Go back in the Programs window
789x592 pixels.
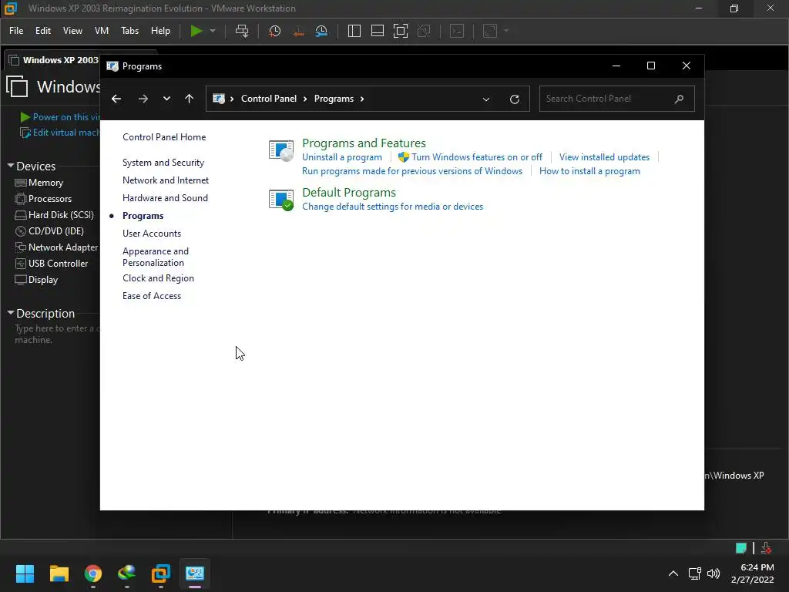pyautogui.click(x=116, y=99)
